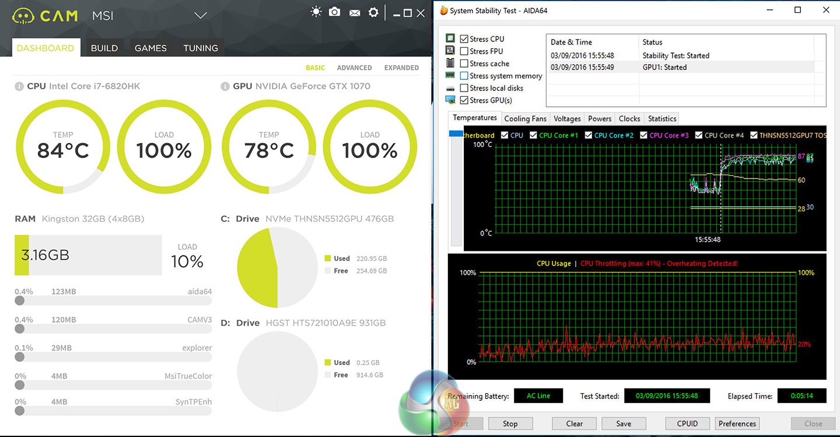Switch dashboard view to ADVANCED
This screenshot has height=437, width=840.
354,68
